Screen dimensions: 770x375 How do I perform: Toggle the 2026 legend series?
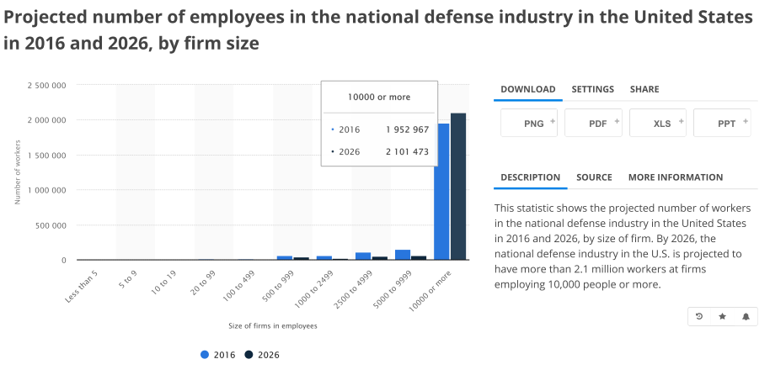(x=262, y=355)
